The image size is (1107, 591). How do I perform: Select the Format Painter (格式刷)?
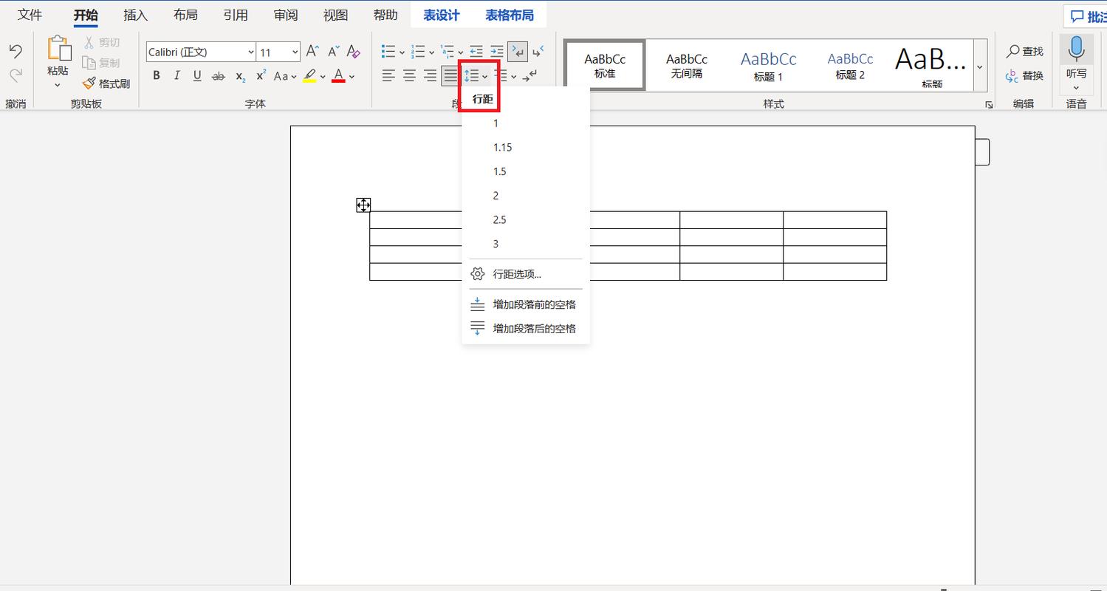click(106, 83)
